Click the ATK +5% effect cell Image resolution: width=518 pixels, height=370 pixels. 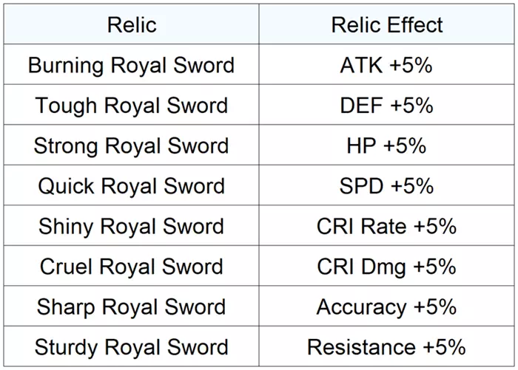386,65
